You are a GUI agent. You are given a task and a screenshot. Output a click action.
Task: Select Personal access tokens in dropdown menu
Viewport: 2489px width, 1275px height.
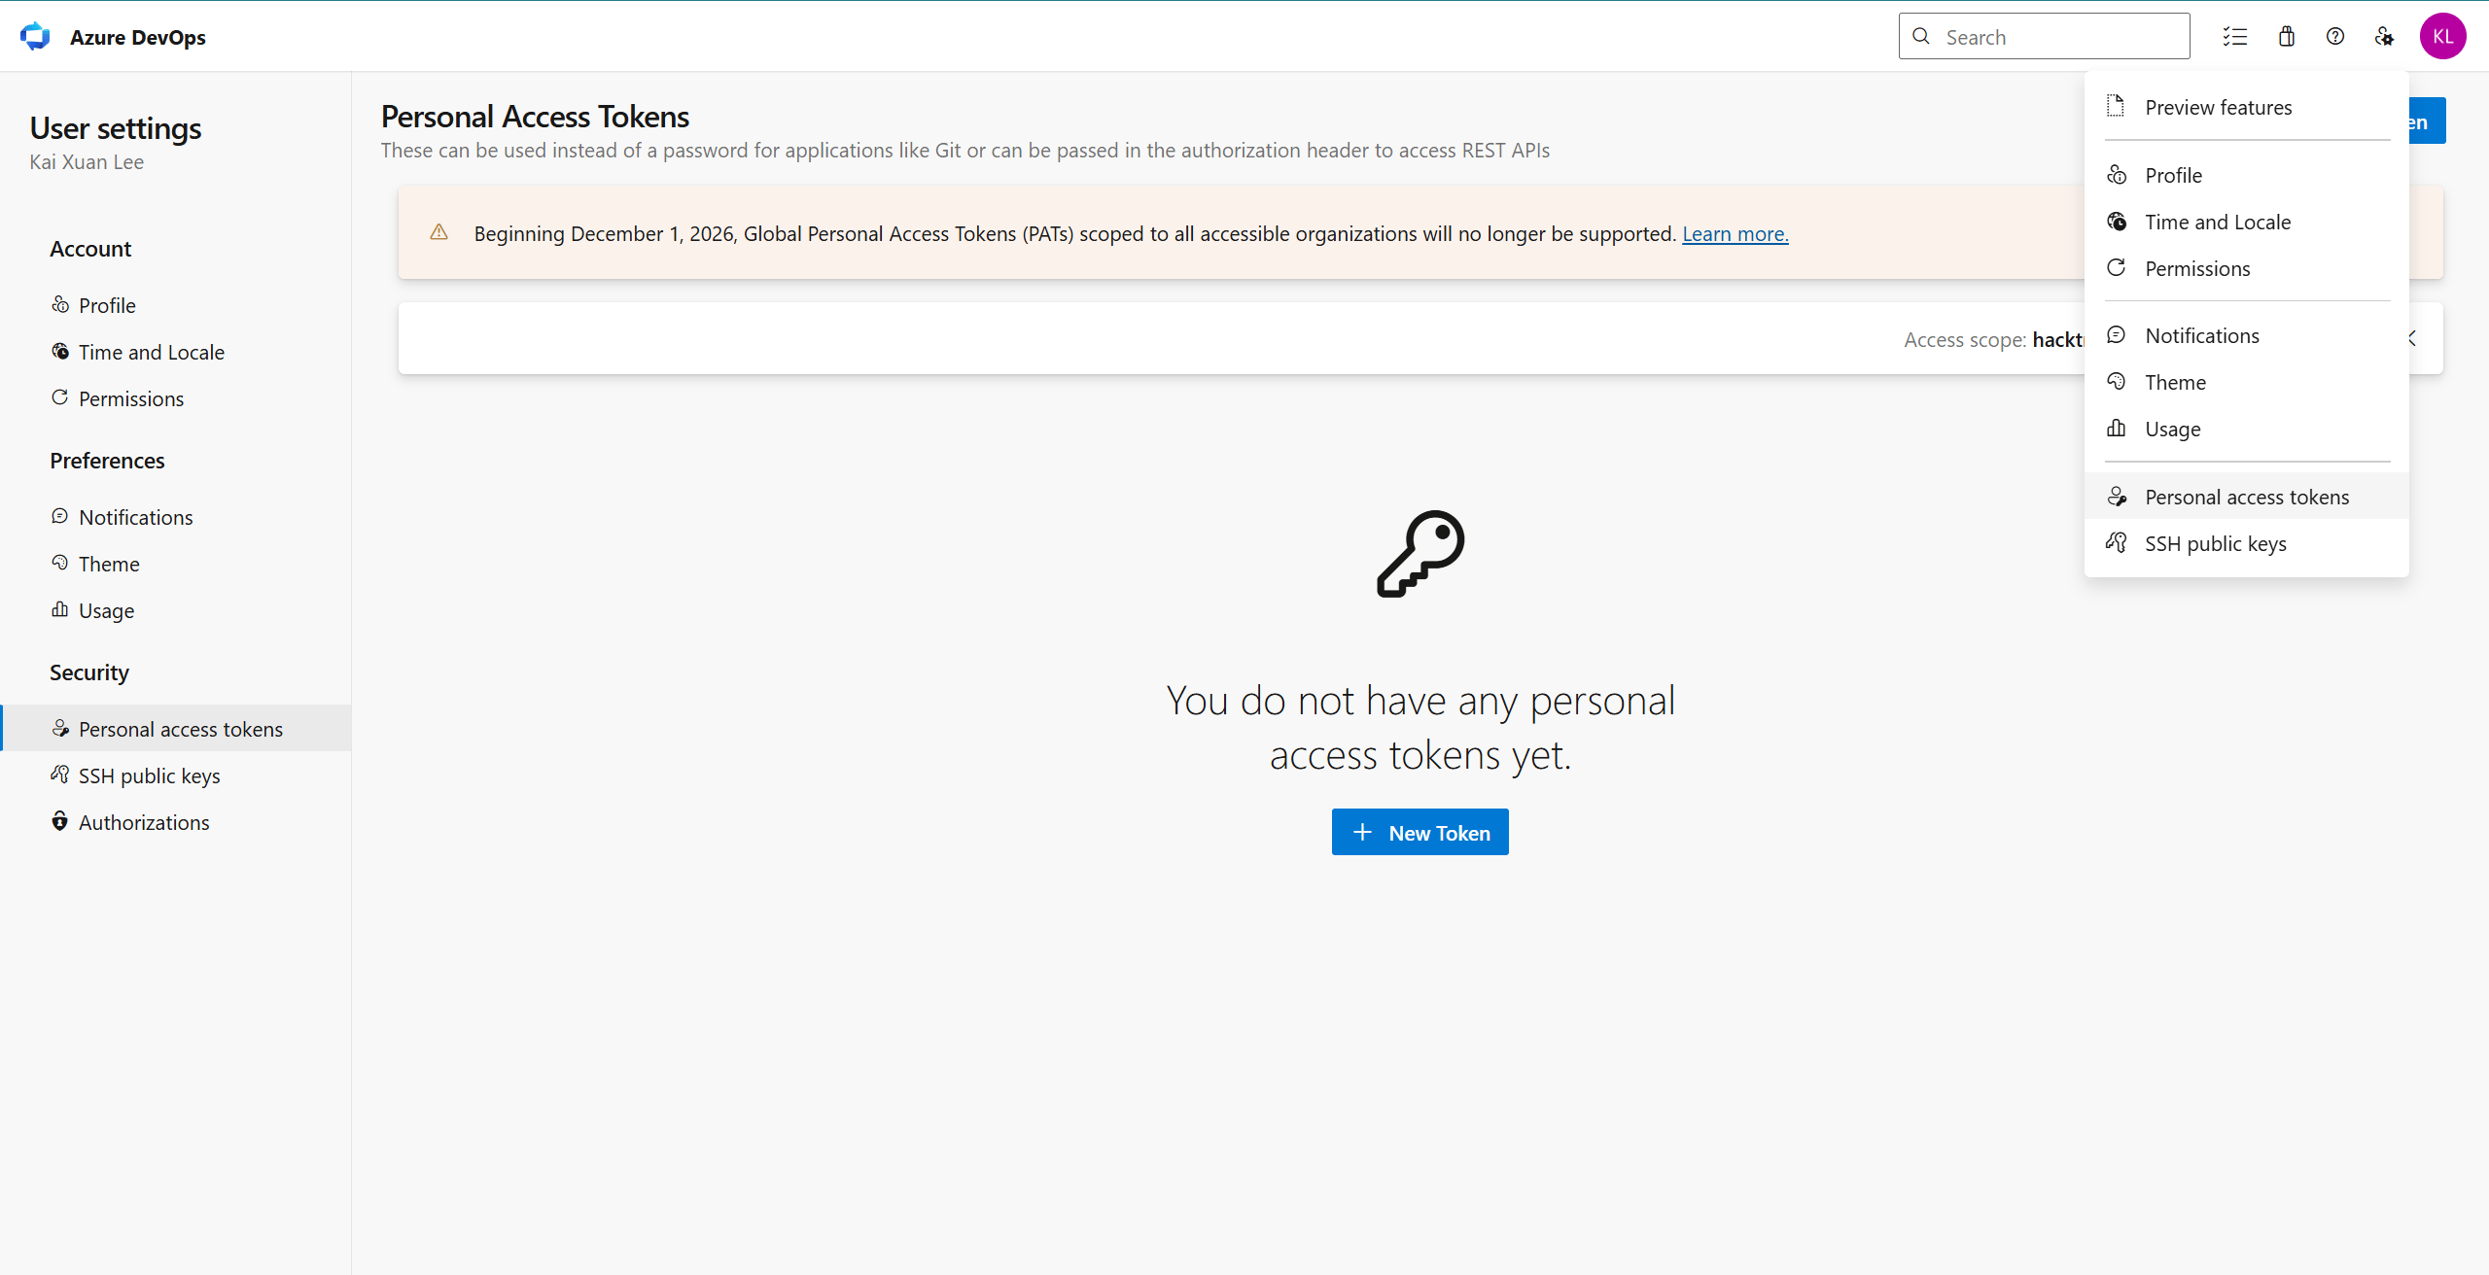pos(2247,497)
